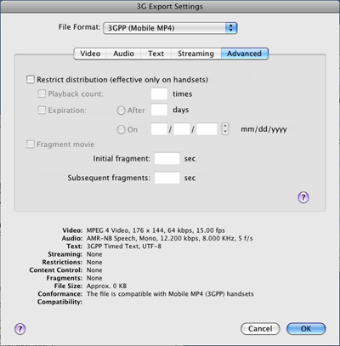Viewport: 340px width, 346px height.
Task: Click the expiration days field
Action: pos(159,110)
